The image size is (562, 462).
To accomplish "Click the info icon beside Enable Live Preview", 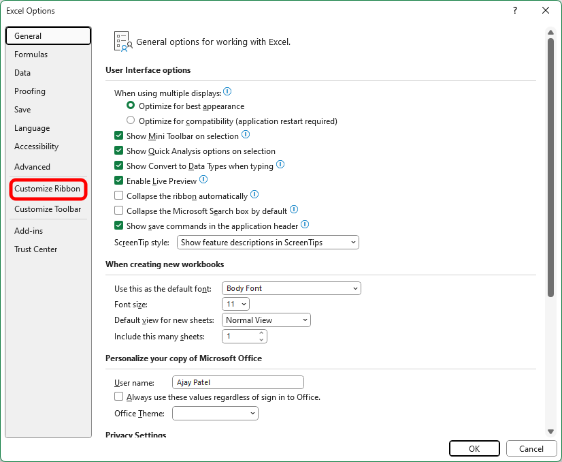I will [x=203, y=180].
